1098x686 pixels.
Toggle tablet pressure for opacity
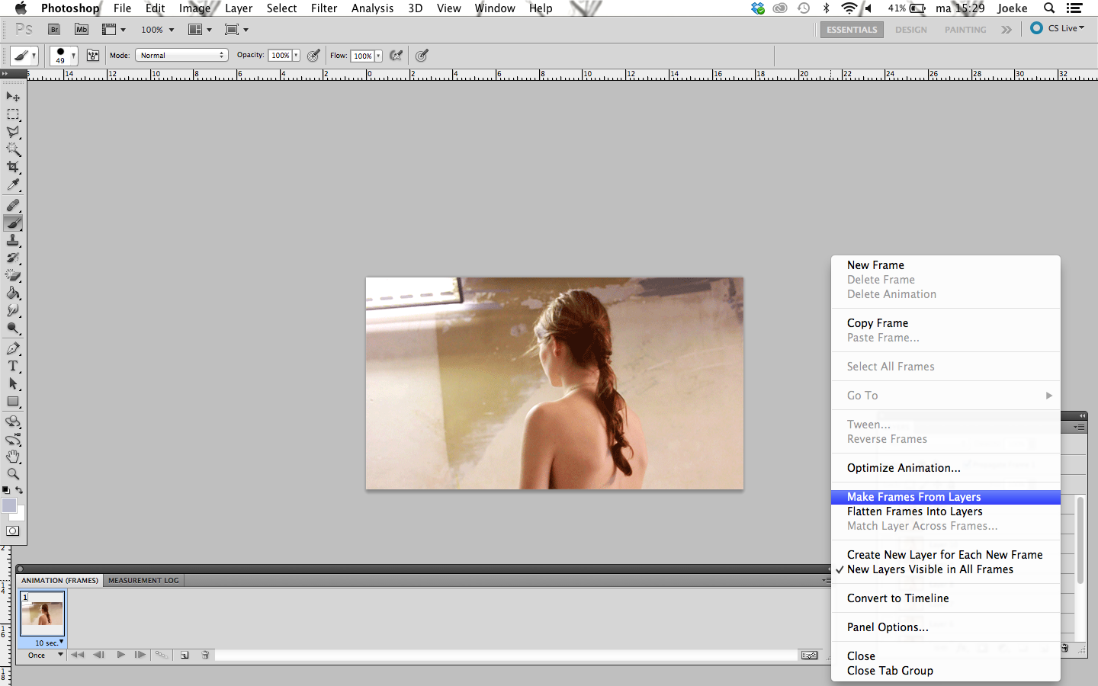(x=313, y=56)
